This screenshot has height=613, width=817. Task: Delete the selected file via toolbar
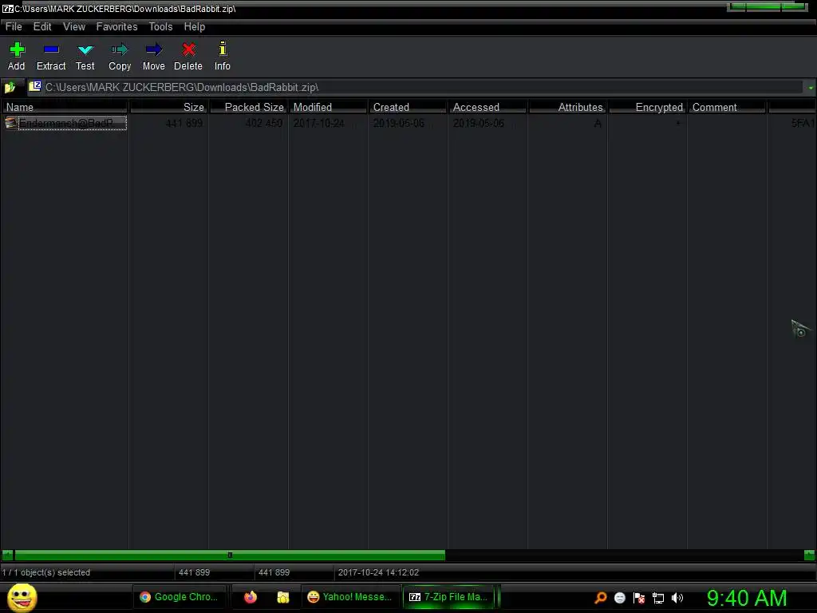[x=188, y=57]
